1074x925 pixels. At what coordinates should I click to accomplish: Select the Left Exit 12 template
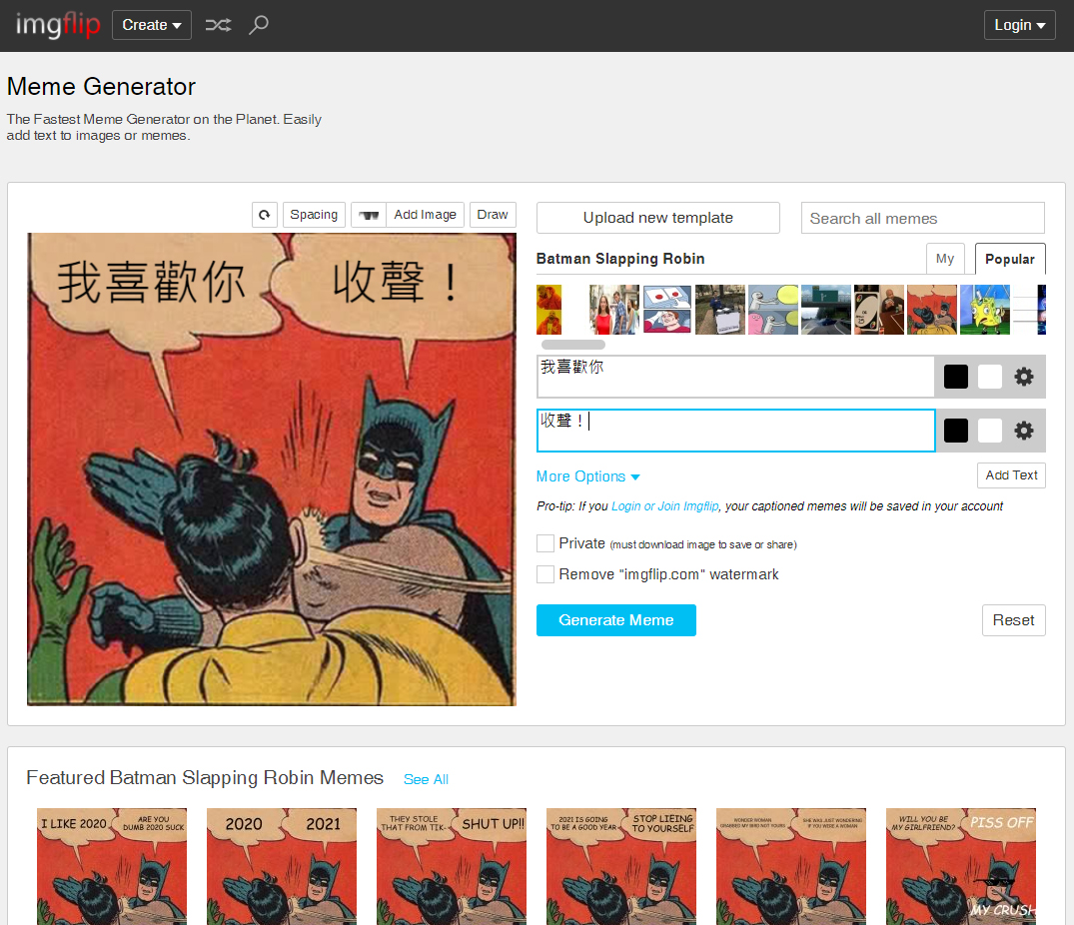(826, 310)
